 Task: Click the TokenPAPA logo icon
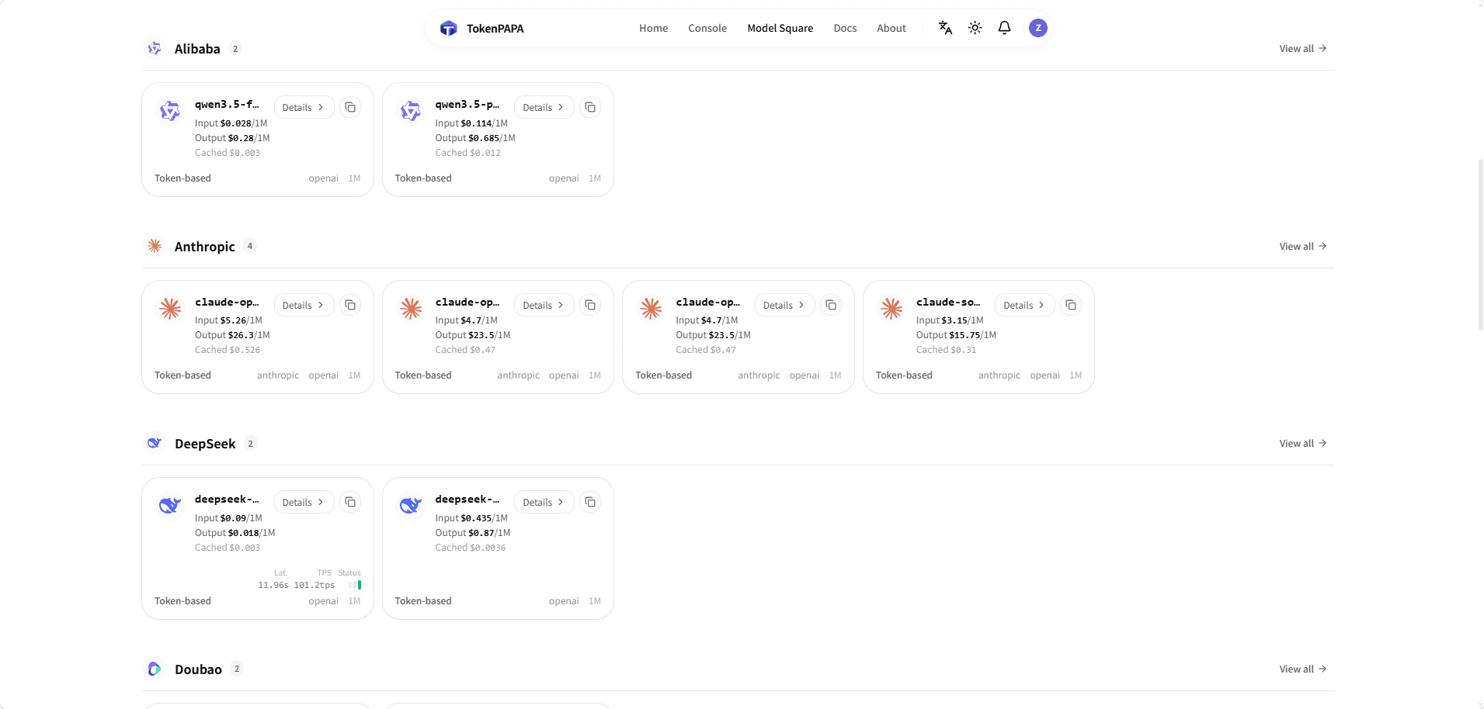coord(448,29)
